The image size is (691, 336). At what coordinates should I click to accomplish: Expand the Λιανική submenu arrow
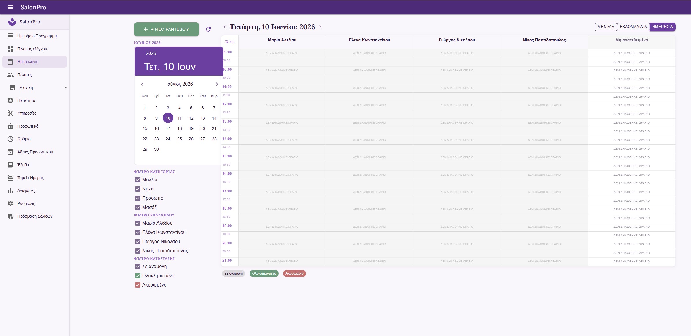point(66,87)
